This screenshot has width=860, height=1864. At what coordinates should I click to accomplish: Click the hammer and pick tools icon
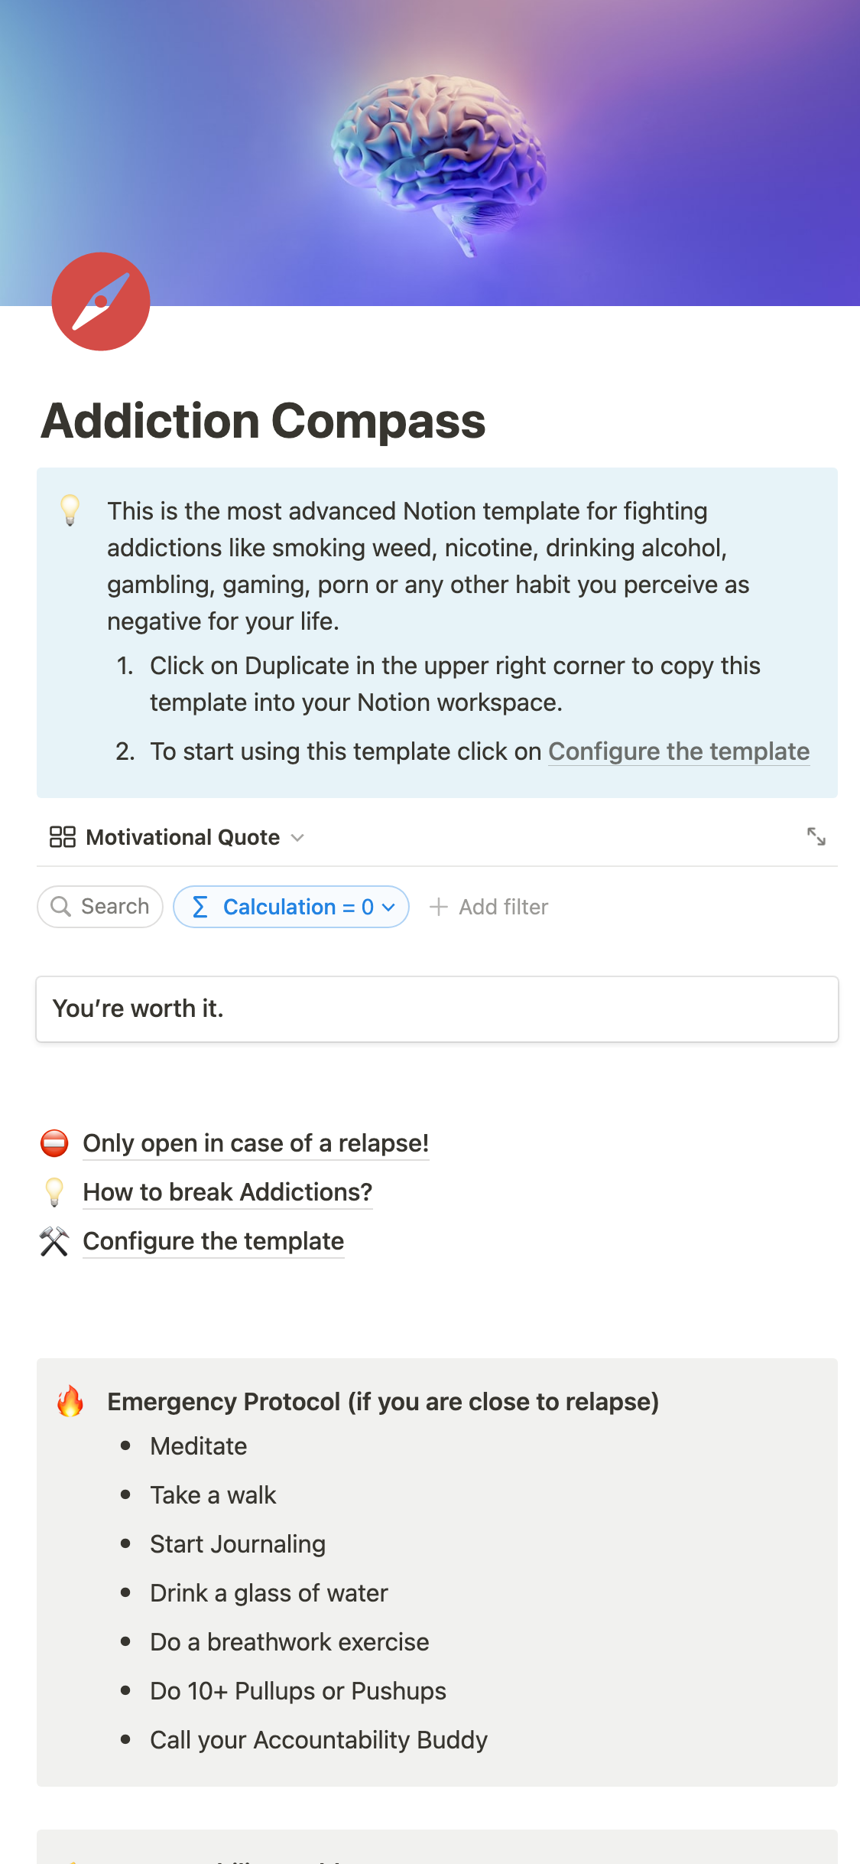[54, 1241]
